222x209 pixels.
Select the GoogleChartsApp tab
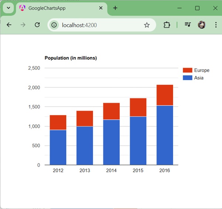55,8
